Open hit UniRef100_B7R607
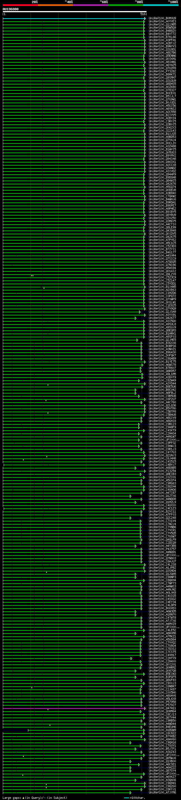Image resolution: width=181 pixels, height=800 pixels. coord(162,368)
